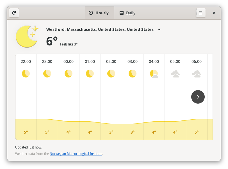Click the moon icon under 00:00

pos(69,74)
